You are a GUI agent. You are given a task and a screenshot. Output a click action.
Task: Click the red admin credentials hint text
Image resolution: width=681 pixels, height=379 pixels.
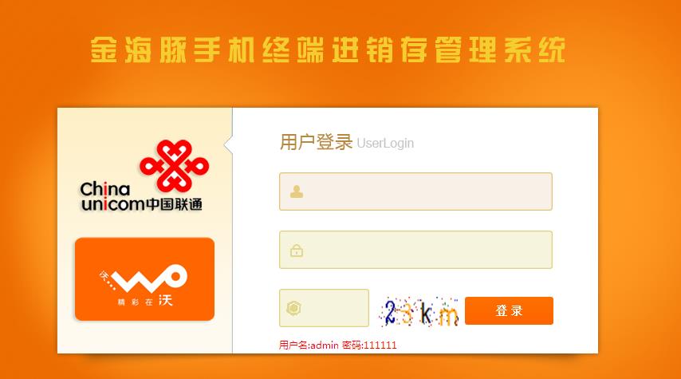[x=337, y=345]
